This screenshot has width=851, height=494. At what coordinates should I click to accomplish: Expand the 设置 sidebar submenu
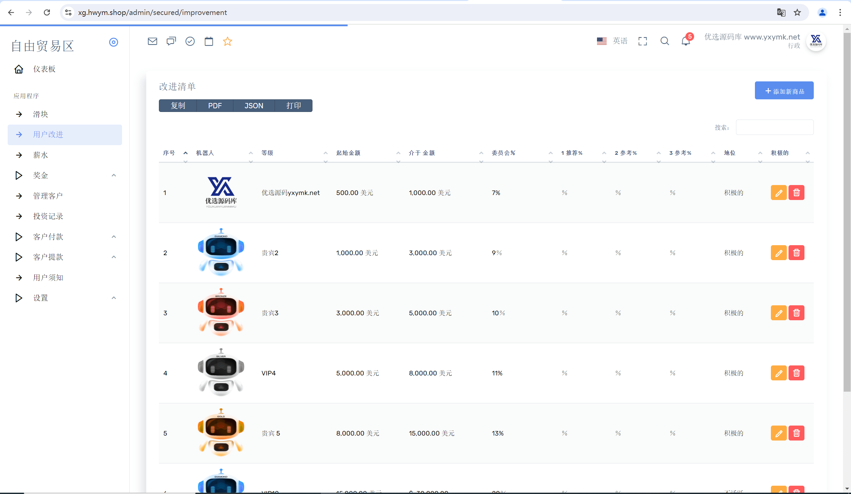(x=65, y=298)
